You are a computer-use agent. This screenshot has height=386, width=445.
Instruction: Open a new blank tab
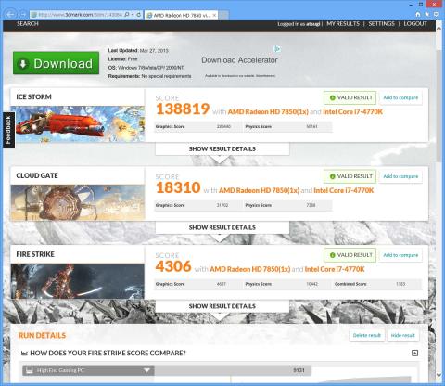[x=223, y=15]
